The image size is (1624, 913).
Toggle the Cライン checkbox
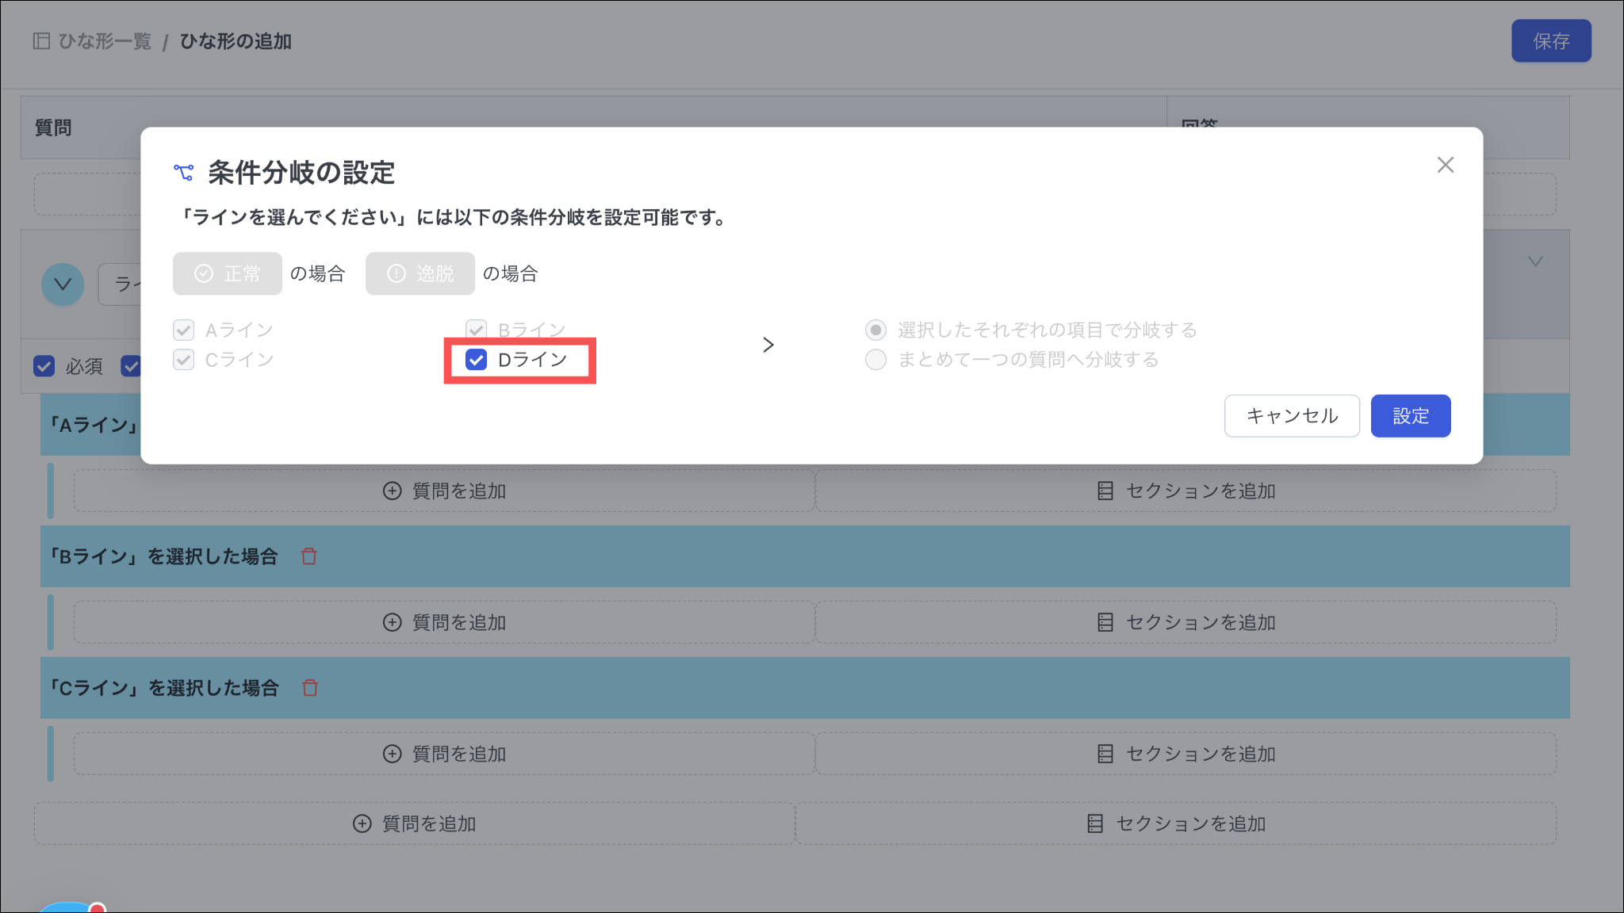(184, 360)
